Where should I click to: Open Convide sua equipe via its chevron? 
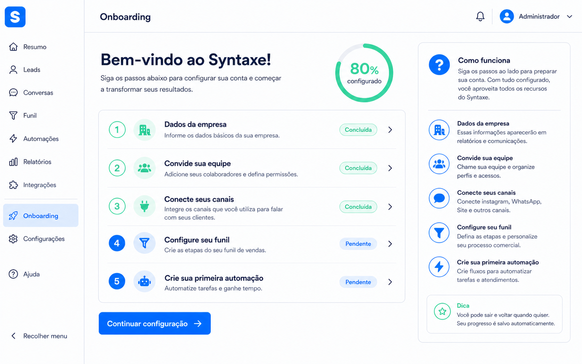pyautogui.click(x=390, y=168)
